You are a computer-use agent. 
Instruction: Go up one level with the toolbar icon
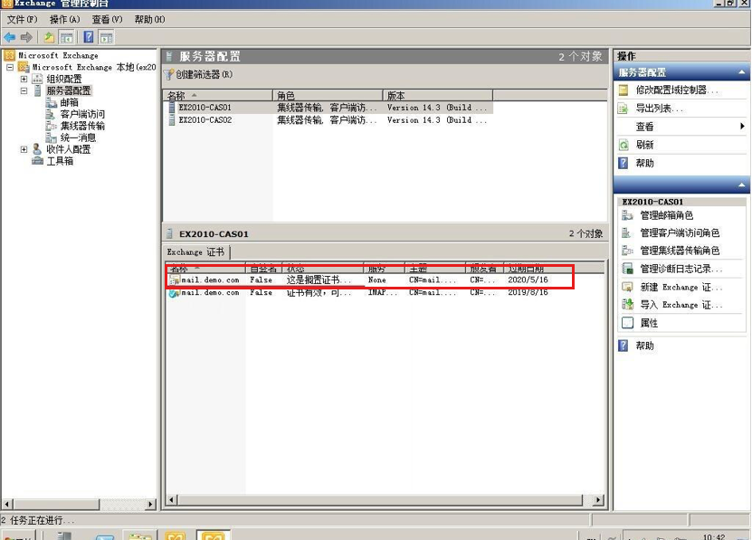pyautogui.click(x=49, y=37)
